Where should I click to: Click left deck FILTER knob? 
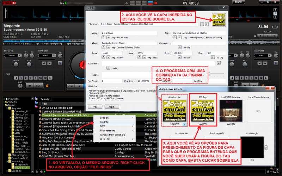click(x=16, y=64)
